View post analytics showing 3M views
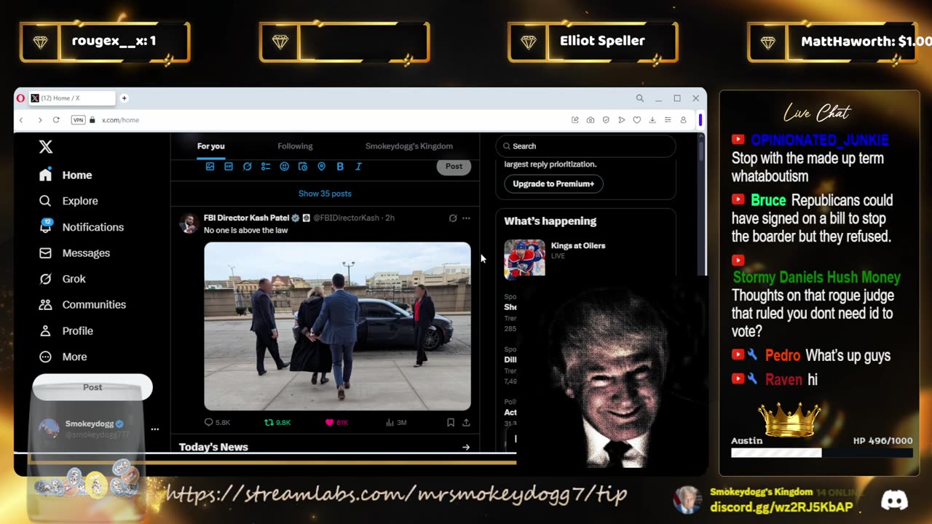 [396, 422]
